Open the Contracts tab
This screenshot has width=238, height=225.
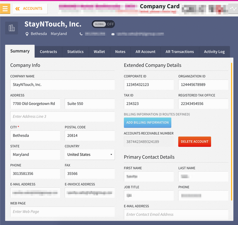pos(48,52)
